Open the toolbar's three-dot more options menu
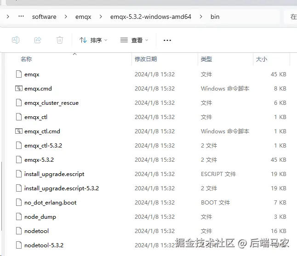The image size is (297, 256). coord(167,40)
